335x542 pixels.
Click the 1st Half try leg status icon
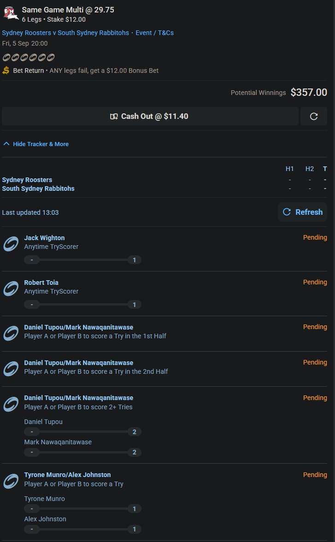11,333
